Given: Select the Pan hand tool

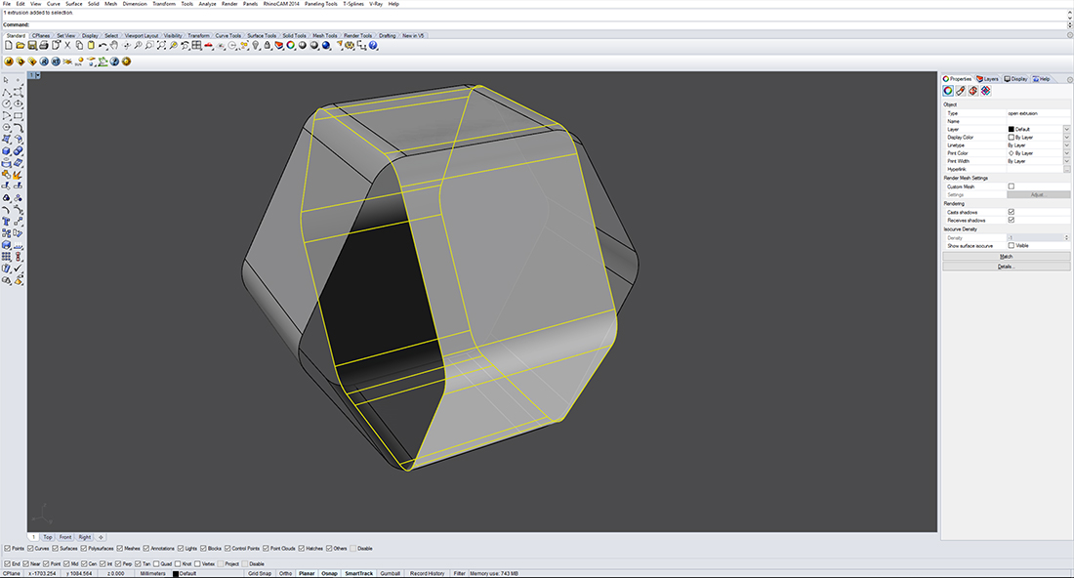Looking at the screenshot, I should (113, 45).
